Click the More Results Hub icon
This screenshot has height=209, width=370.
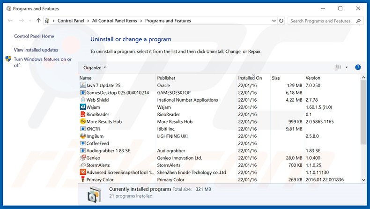pos(83,122)
